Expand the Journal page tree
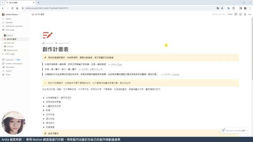This screenshot has height=142, width=253. (3, 46)
